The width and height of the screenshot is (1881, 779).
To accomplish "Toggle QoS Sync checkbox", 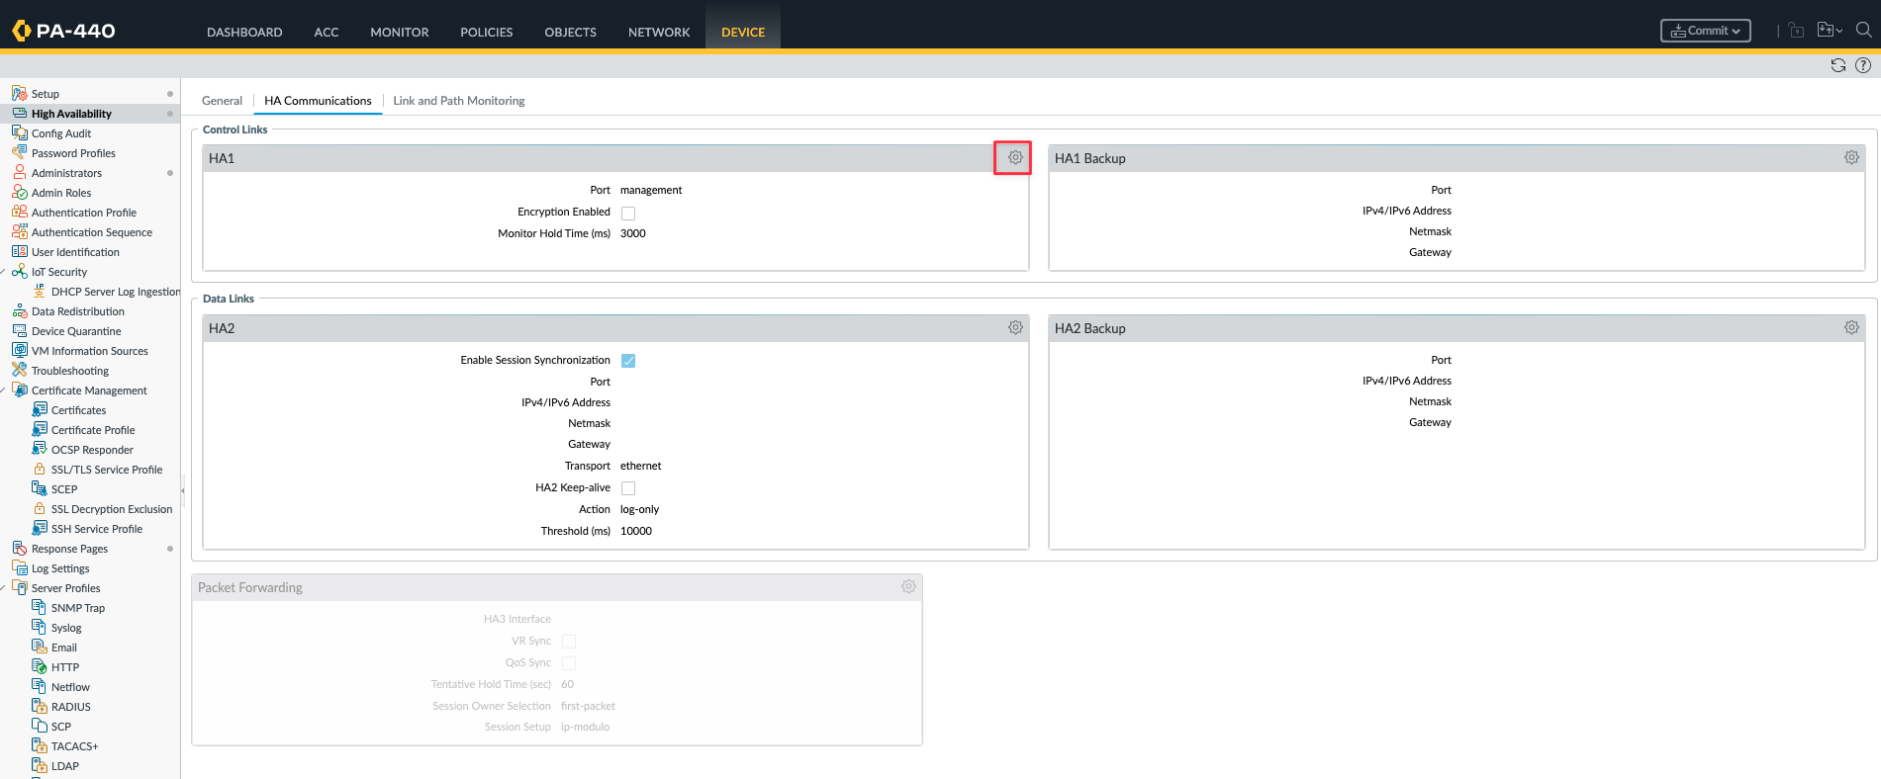I will click(569, 663).
